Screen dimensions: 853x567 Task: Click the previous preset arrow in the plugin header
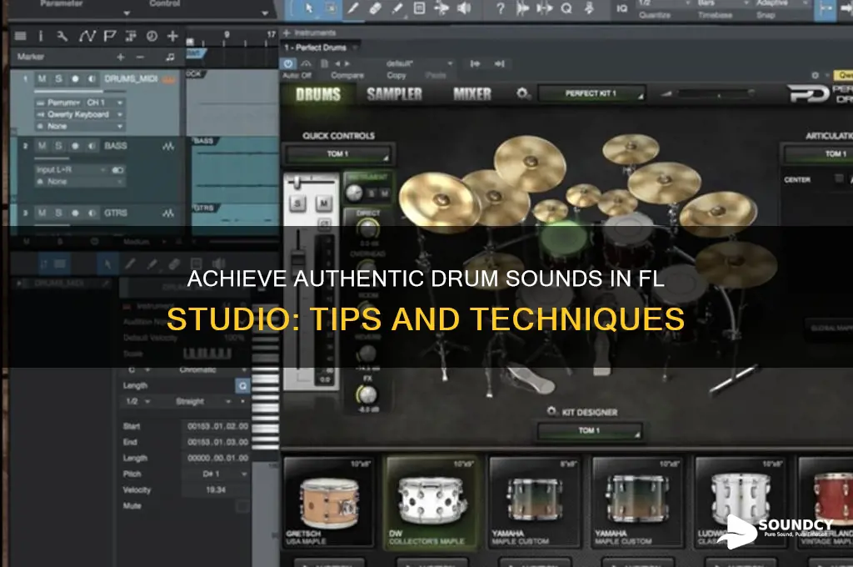point(337,63)
